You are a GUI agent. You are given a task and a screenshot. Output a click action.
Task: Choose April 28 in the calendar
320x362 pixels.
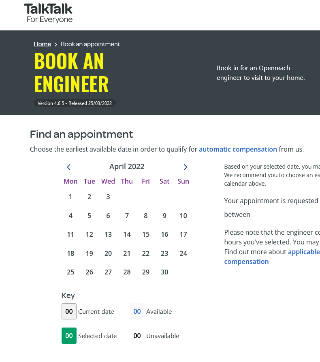click(127, 272)
